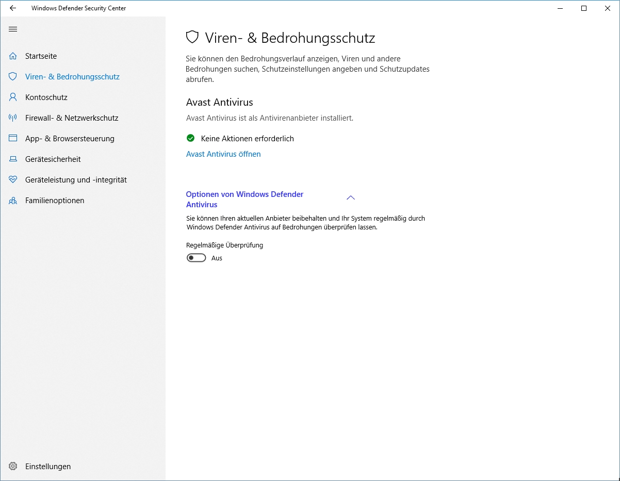Click the family icon for Familienoptionen
Image resolution: width=620 pixels, height=481 pixels.
click(x=13, y=201)
